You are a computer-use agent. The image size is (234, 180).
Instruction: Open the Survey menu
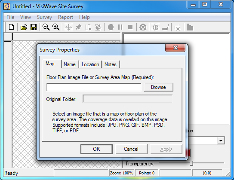(x=44, y=17)
